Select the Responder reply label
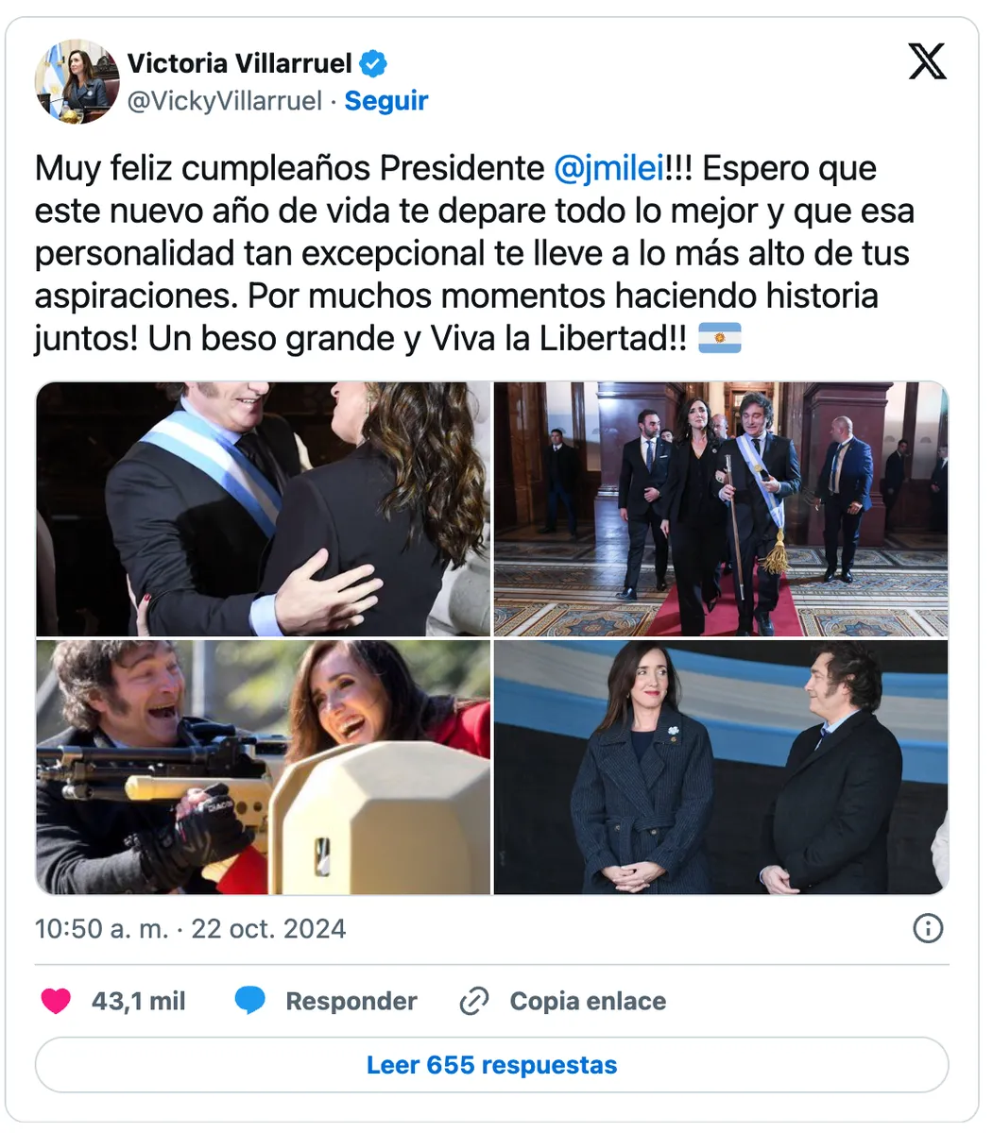Screen dimensions: 993x1133 click(x=351, y=1001)
